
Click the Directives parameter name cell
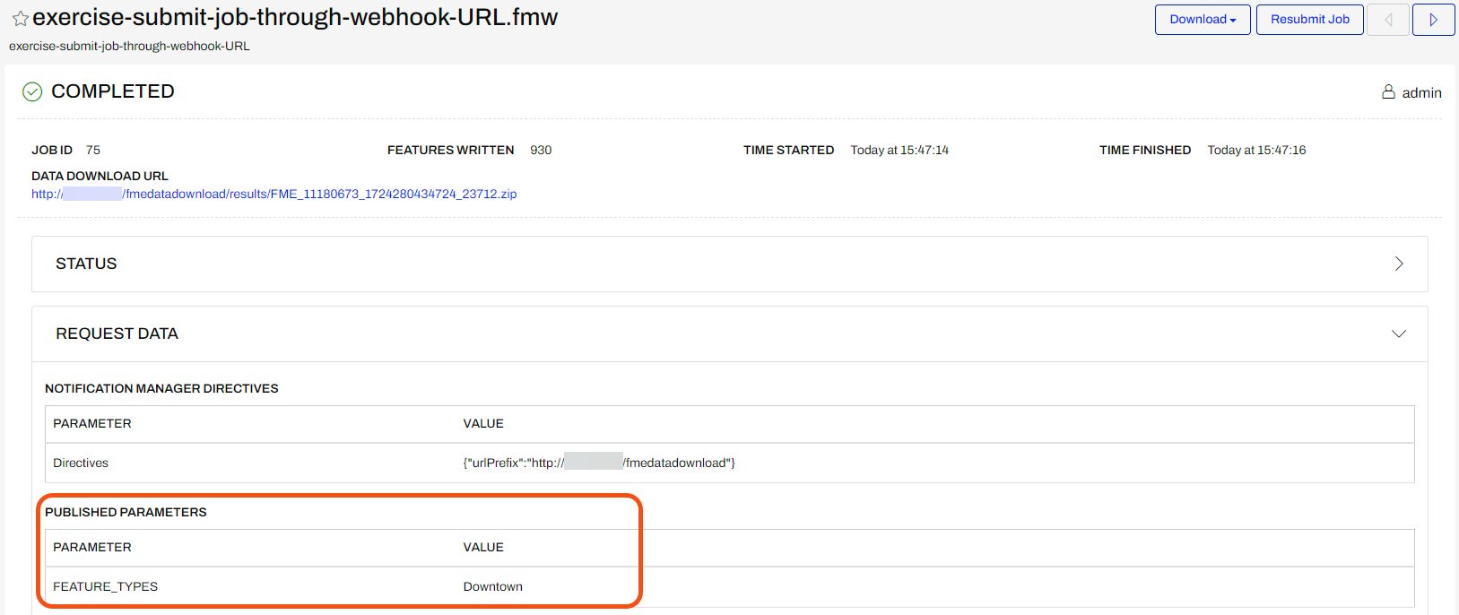click(81, 463)
